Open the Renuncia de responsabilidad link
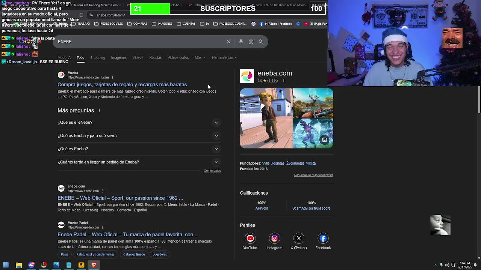This screenshot has width=481, height=270. click(313, 175)
